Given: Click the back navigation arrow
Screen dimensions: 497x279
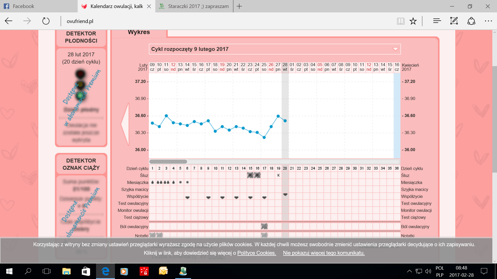Looking at the screenshot, I should click(x=9, y=21).
